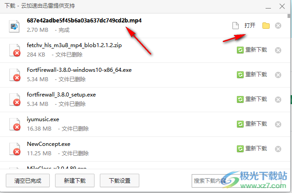Remove the mp4 download entry

tap(278, 26)
